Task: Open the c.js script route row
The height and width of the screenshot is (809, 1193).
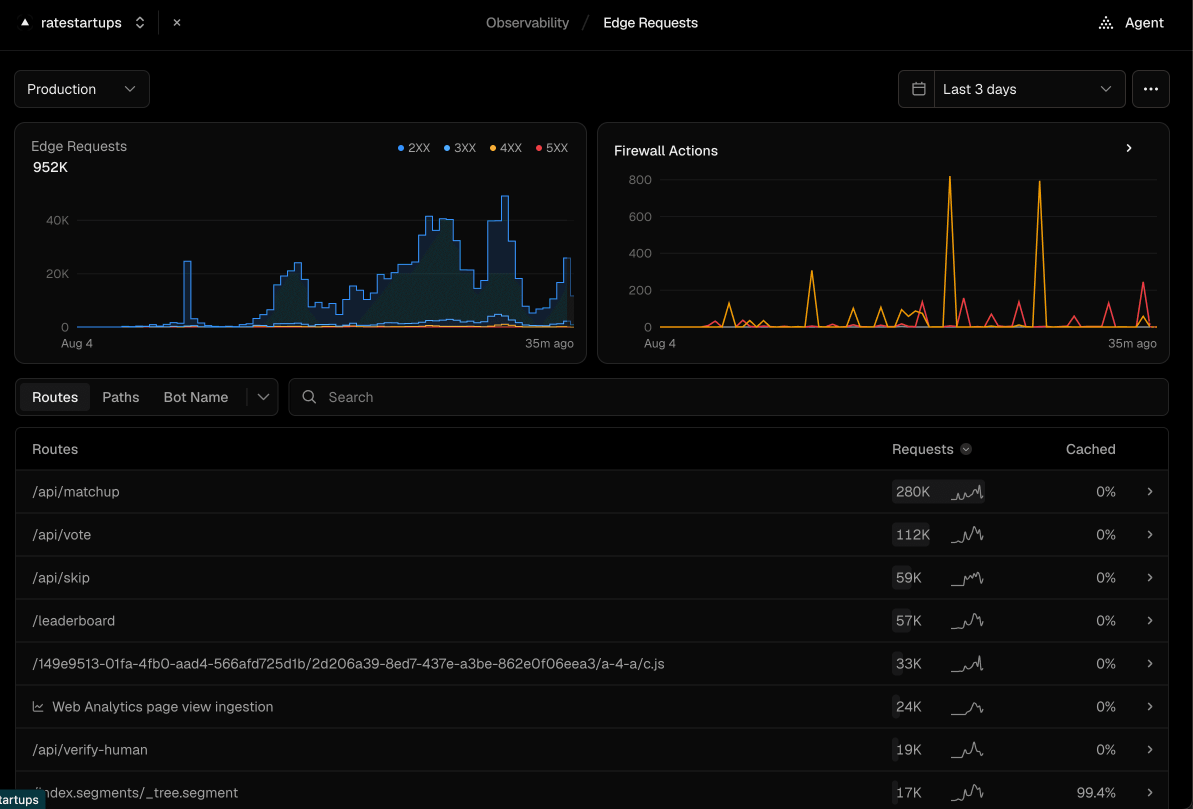Action: click(592, 663)
